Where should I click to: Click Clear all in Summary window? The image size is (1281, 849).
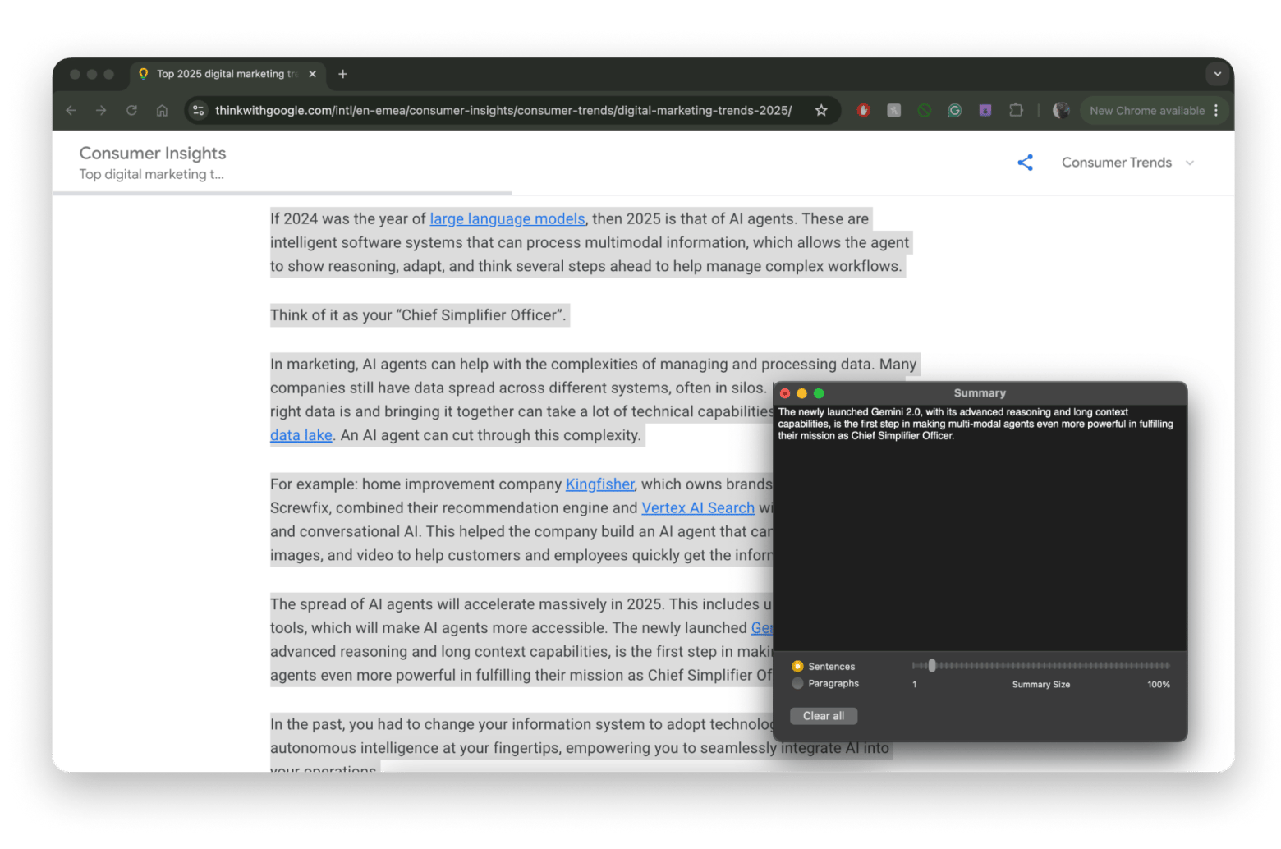tap(824, 716)
